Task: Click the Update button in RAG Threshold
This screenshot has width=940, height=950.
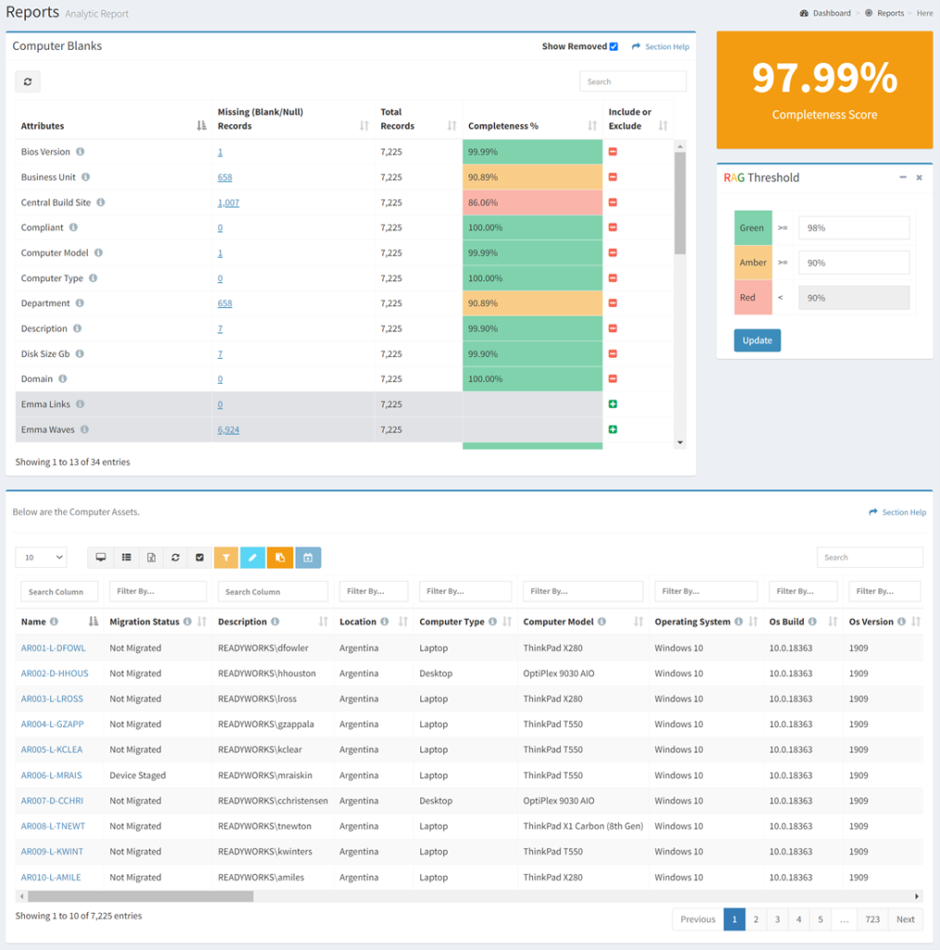Action: point(757,340)
